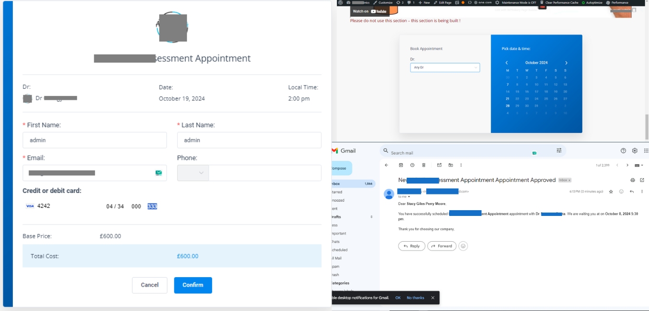Open Gmail settings gear

[x=635, y=150]
